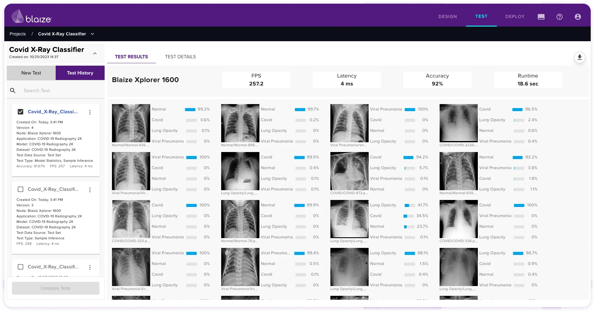Open the user account profile icon
Screen dimensions: 595x312
(x=578, y=17)
